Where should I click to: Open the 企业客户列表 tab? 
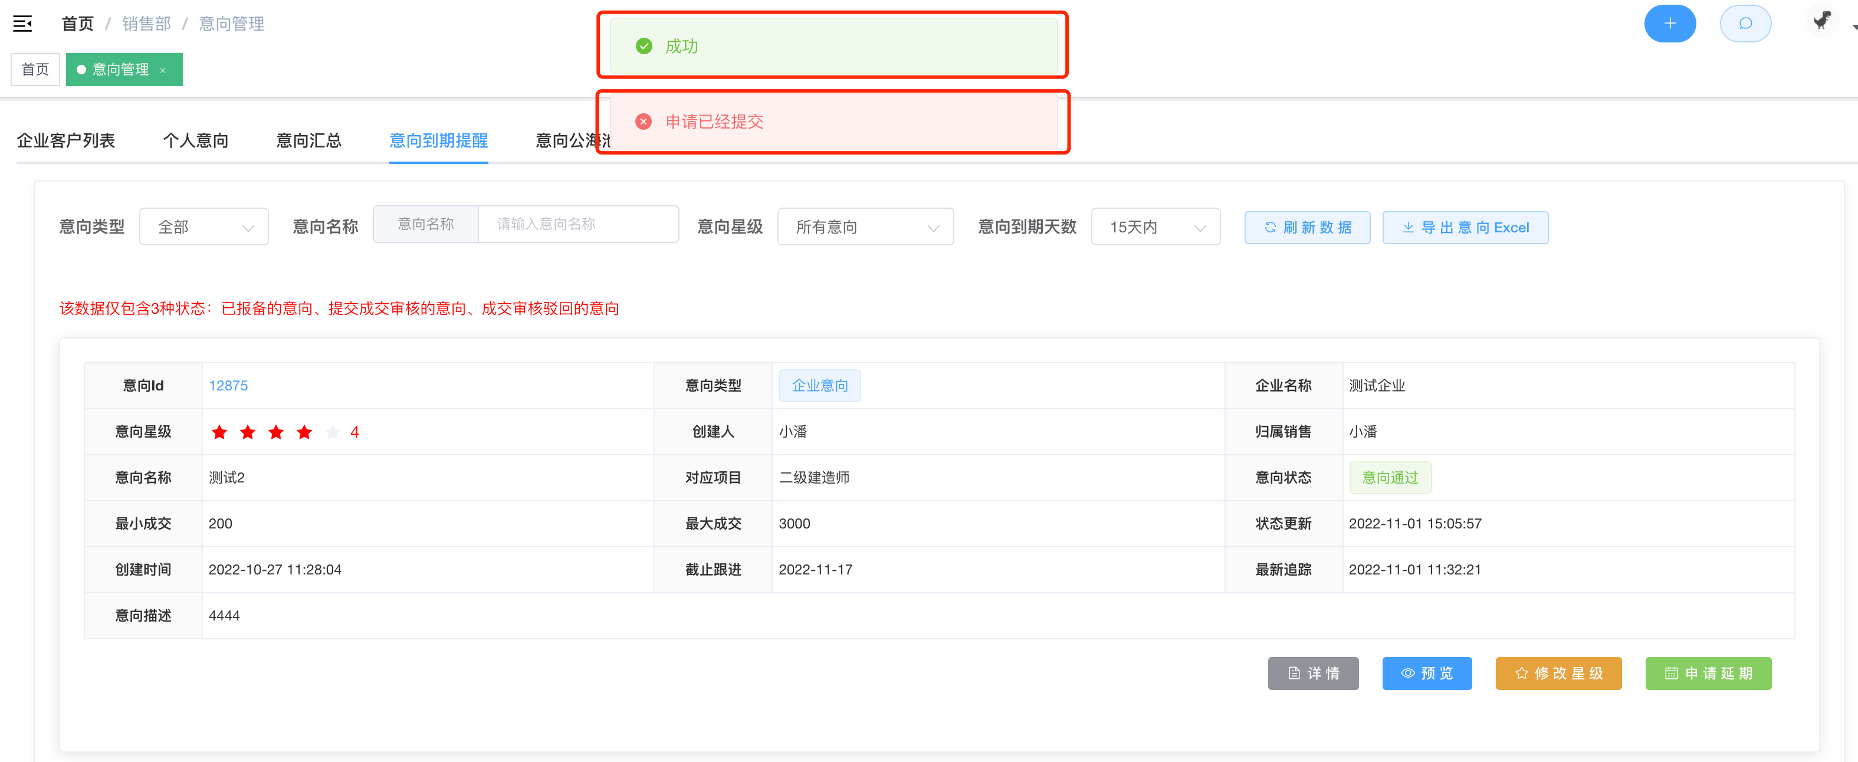pyautogui.click(x=65, y=140)
